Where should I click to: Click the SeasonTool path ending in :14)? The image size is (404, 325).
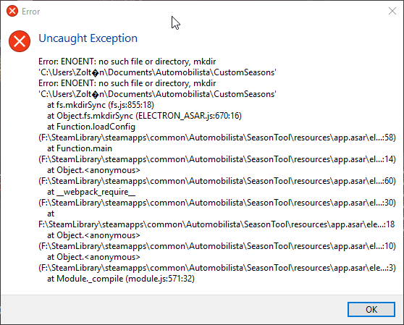coord(217,159)
